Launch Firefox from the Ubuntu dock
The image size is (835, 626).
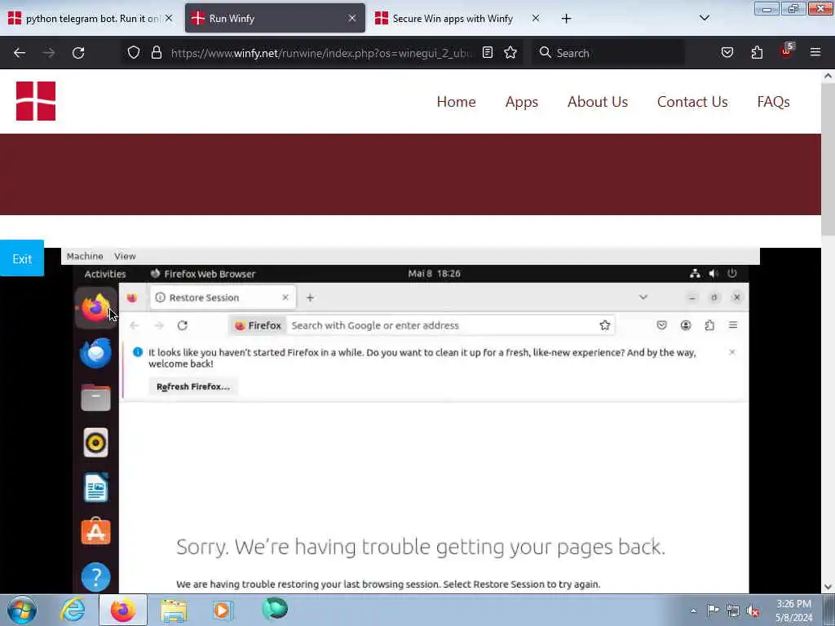tap(96, 308)
